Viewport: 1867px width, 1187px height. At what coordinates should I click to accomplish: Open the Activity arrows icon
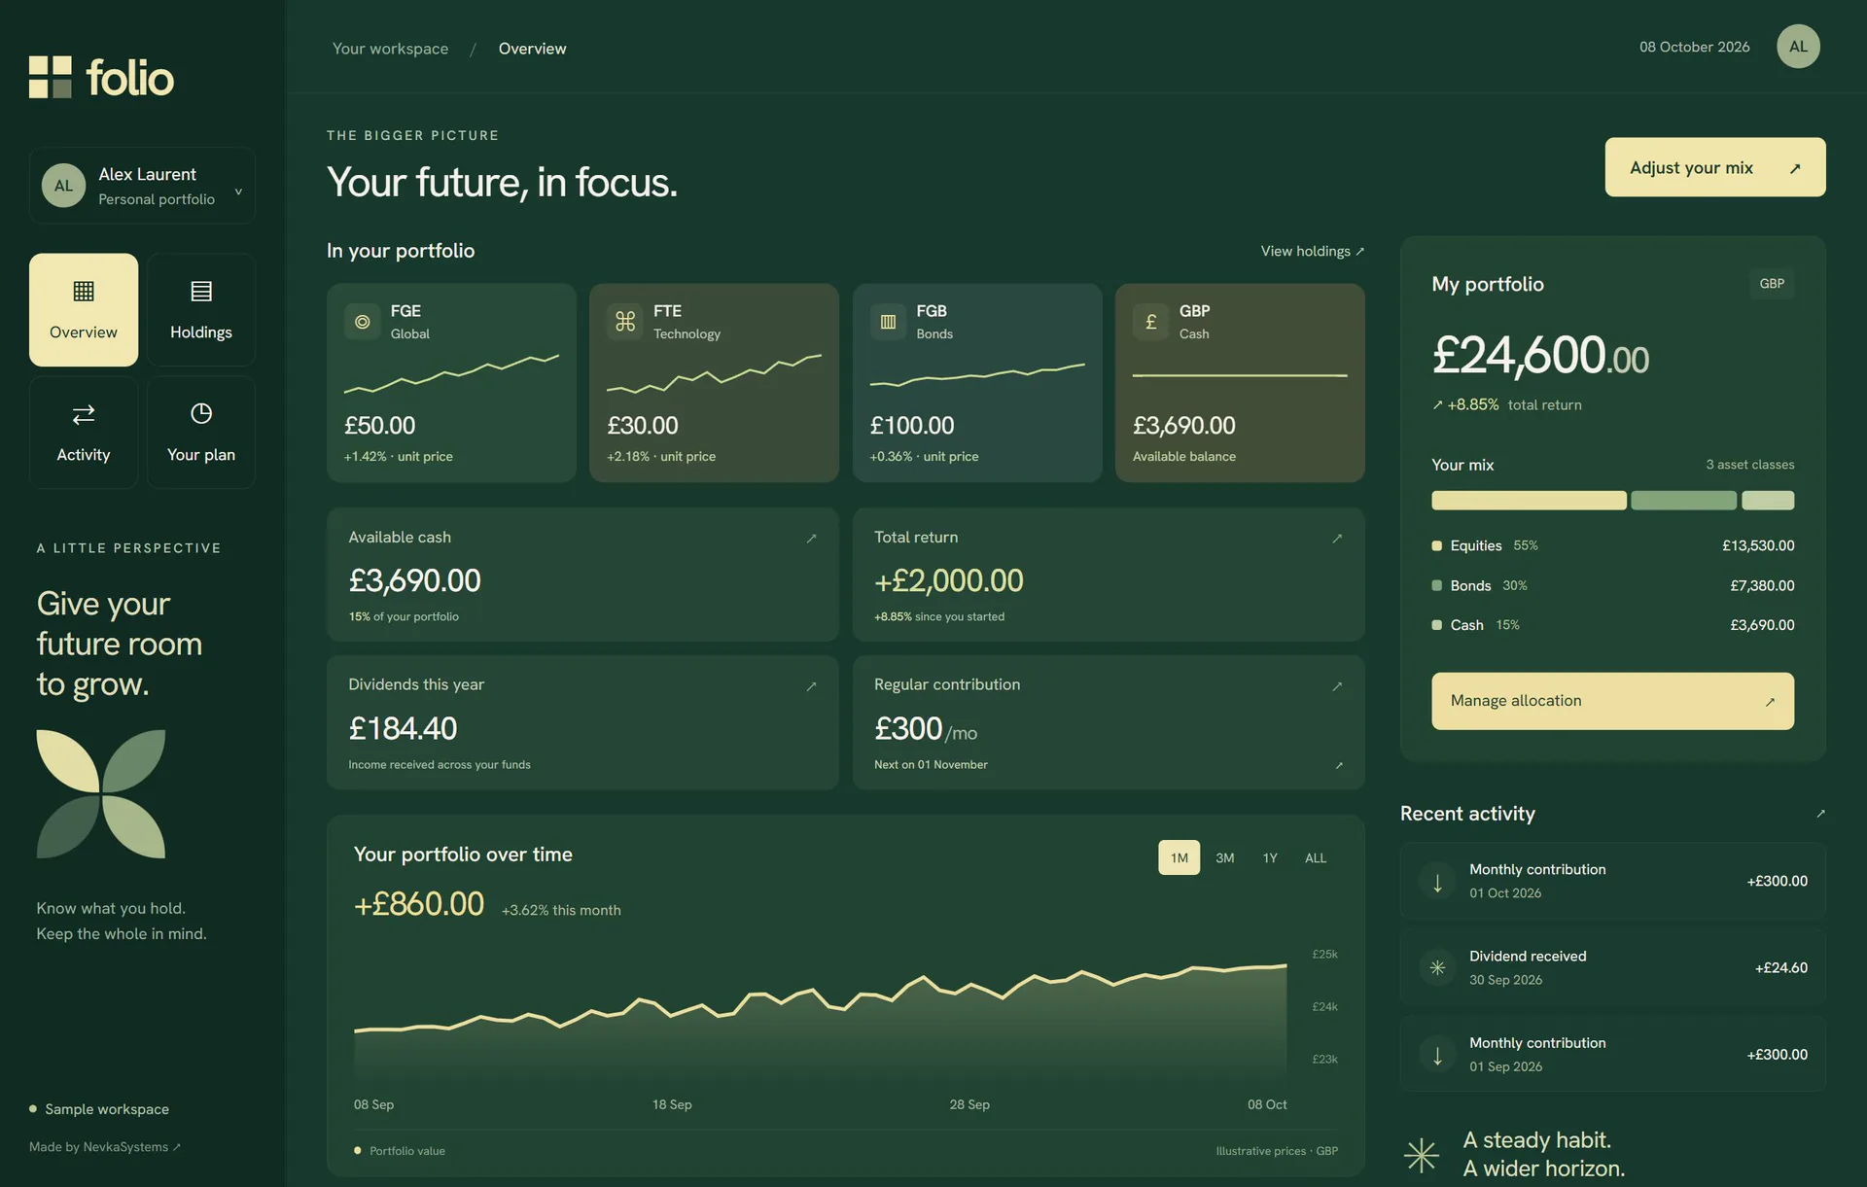[84, 414]
